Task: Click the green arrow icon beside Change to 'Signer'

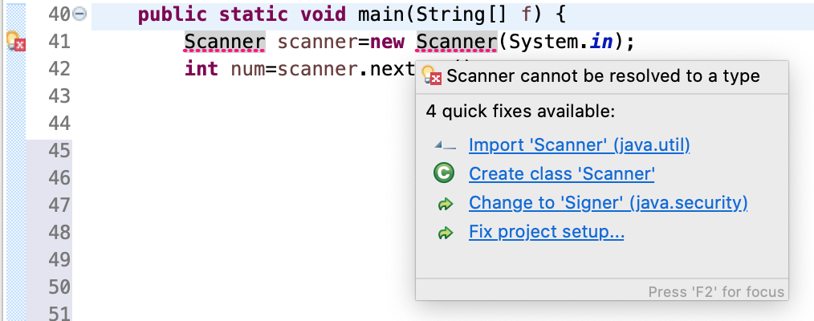Action: click(x=446, y=205)
